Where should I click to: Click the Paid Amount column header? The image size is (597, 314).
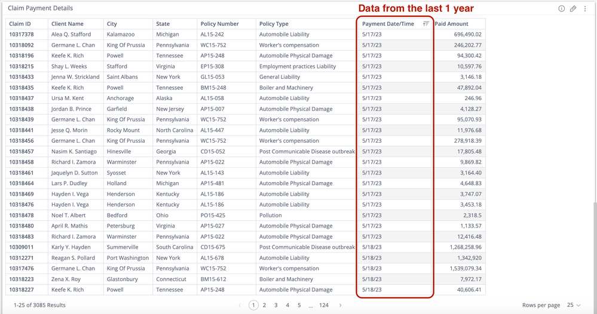(452, 24)
